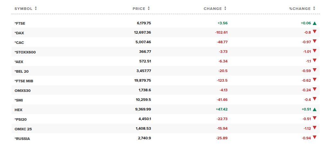Select the OMXC 25 percent change -1.12
The height and width of the screenshot is (147, 322).
click(x=308, y=128)
